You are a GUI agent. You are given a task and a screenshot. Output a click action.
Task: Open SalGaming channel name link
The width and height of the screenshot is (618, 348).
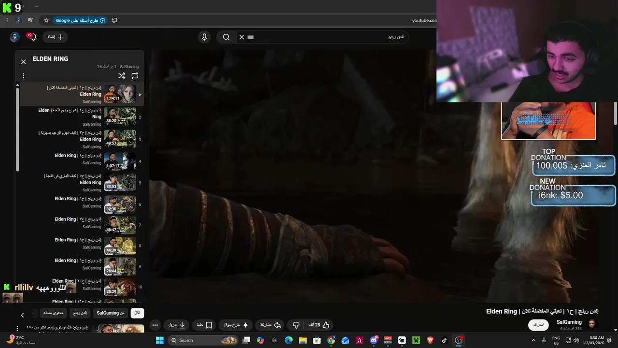[569, 322]
